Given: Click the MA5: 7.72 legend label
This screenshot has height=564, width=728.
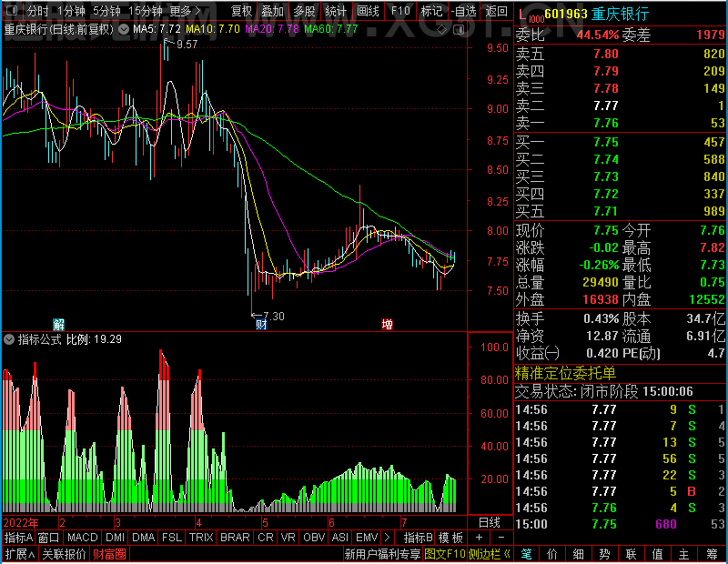Looking at the screenshot, I should 157,29.
